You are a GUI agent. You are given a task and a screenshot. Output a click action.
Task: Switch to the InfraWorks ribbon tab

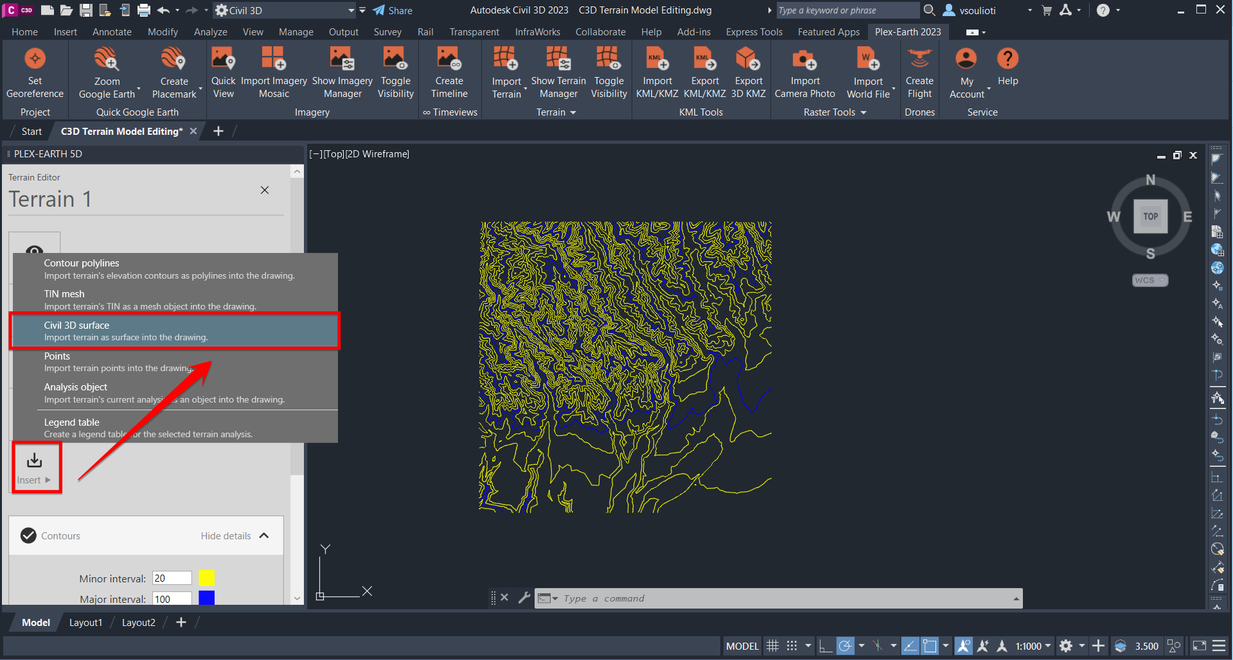click(537, 31)
